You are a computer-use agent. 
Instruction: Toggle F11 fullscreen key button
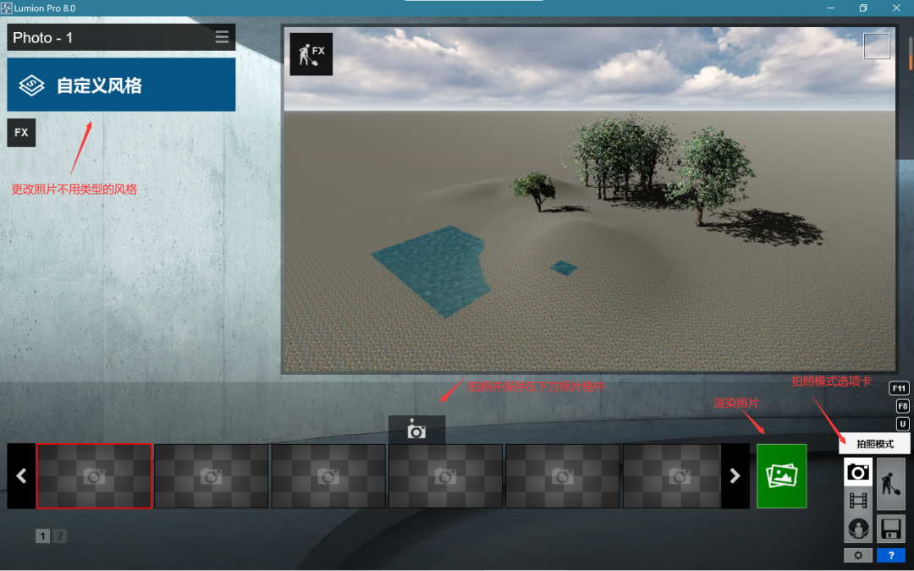899,388
